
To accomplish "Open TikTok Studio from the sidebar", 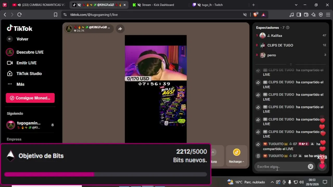I will pyautogui.click(x=24, y=74).
